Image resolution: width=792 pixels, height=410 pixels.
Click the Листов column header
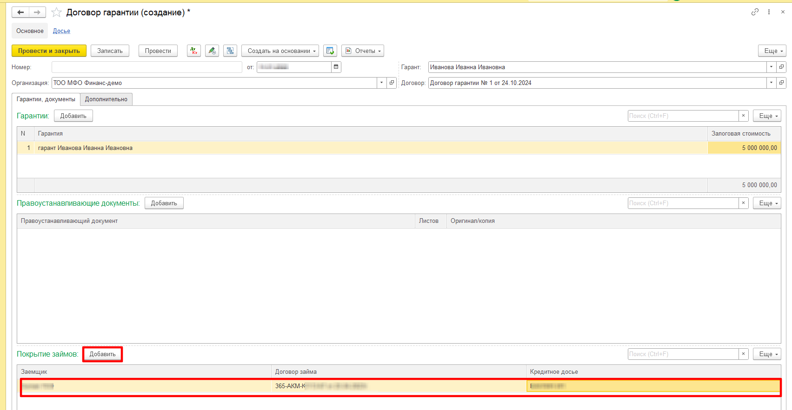[431, 221]
